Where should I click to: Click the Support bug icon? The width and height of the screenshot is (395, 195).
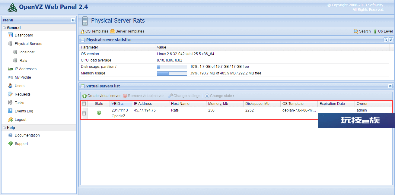click(x=10, y=144)
